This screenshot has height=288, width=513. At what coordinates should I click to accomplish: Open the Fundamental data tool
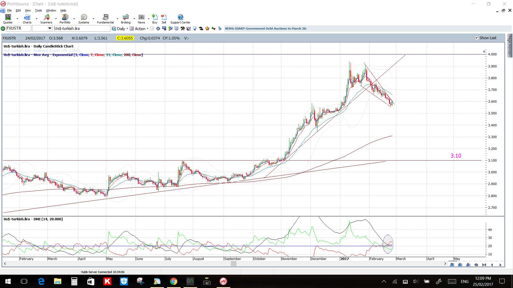[105, 19]
